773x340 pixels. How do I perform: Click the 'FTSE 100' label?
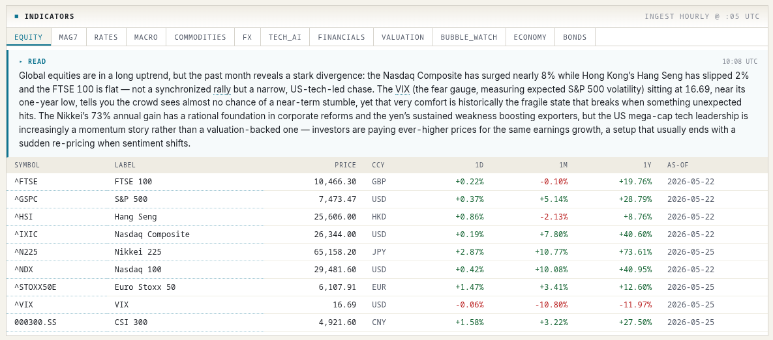pyautogui.click(x=133, y=182)
